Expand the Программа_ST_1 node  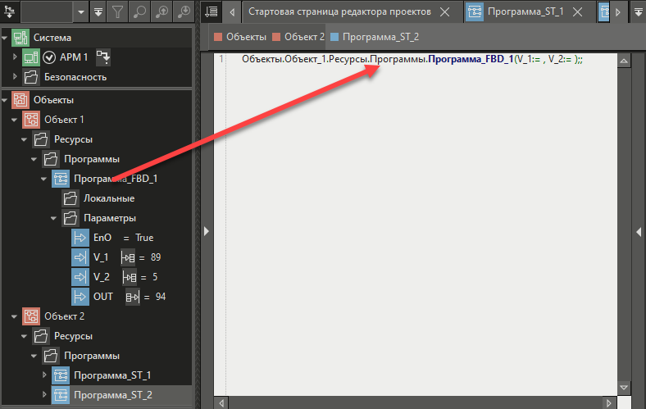43,375
